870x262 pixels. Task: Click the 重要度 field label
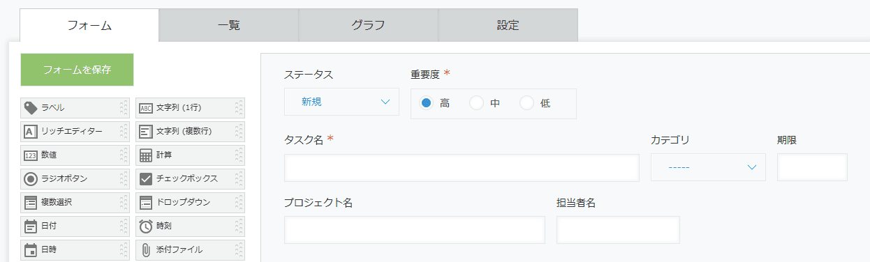425,75
